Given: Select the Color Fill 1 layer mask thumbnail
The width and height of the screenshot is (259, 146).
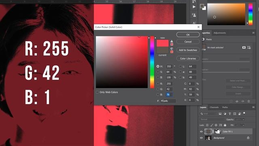Looking at the screenshot, I should (218, 131).
